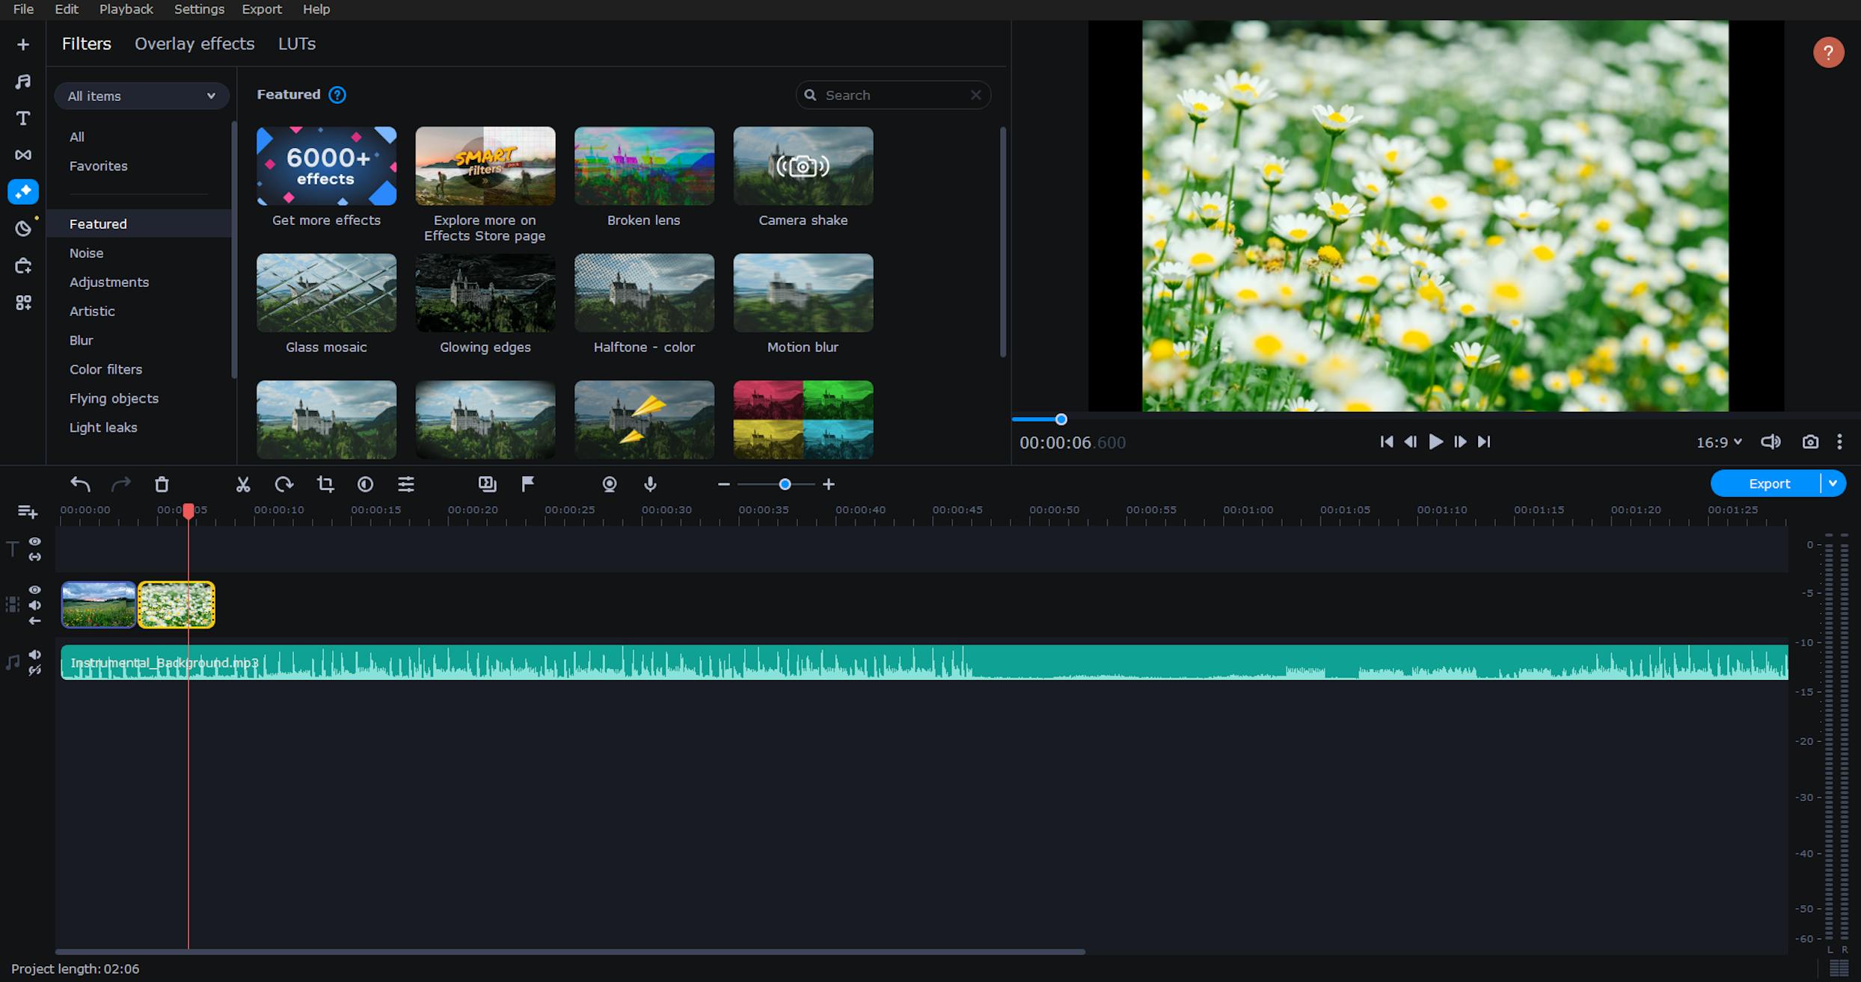Switch to the Overlay effects tab
Screen dimensions: 1861x982
194,44
